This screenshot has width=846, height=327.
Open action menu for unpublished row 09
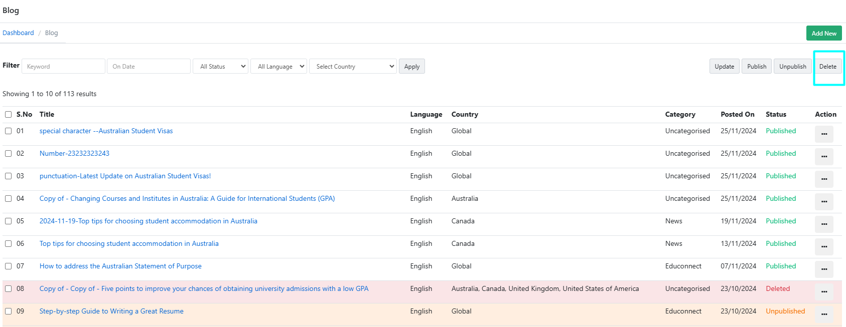click(x=824, y=314)
